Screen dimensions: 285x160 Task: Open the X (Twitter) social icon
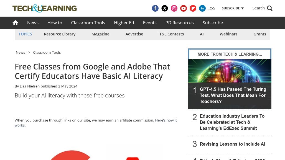click(x=165, y=8)
